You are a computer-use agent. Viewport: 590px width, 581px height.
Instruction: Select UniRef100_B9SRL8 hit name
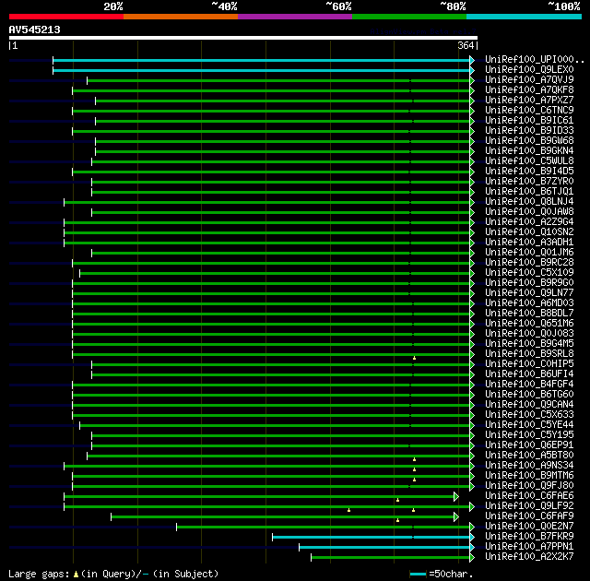coord(529,354)
